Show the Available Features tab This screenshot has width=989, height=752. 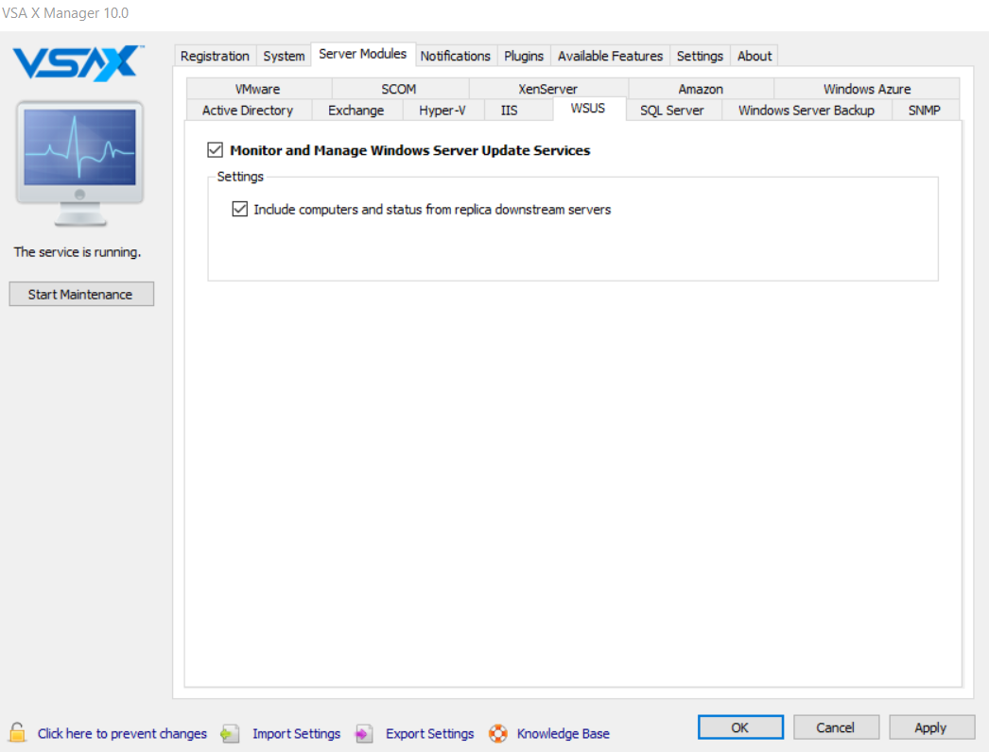tap(610, 56)
